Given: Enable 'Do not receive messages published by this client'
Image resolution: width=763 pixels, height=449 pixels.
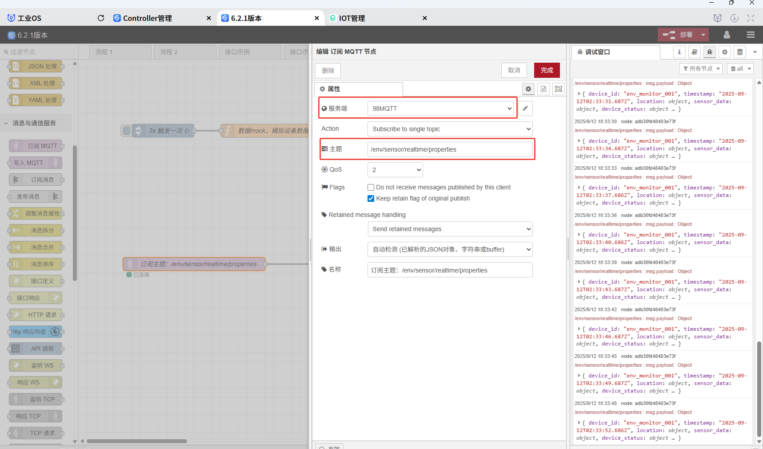Looking at the screenshot, I should click(x=371, y=188).
